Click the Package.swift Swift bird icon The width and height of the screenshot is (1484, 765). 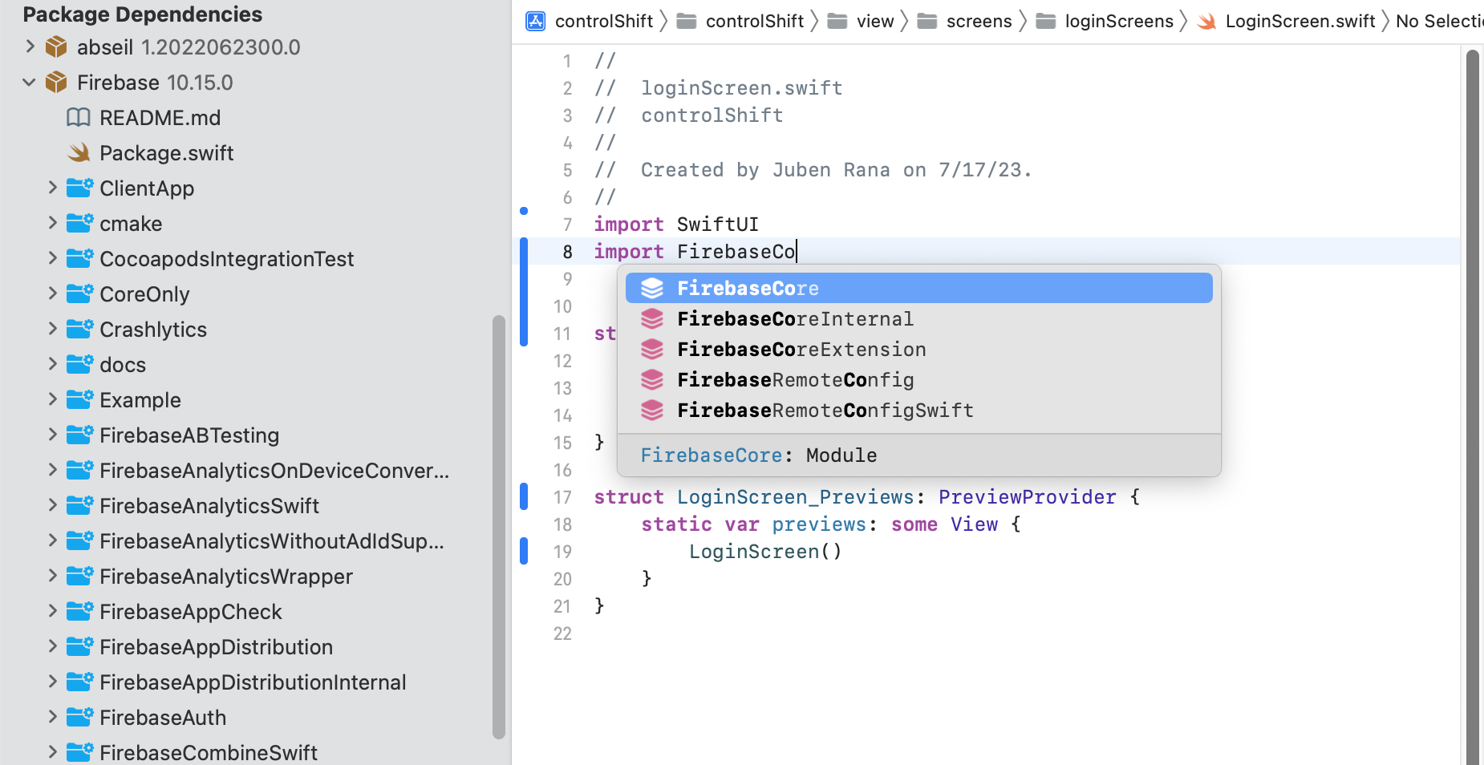click(79, 153)
